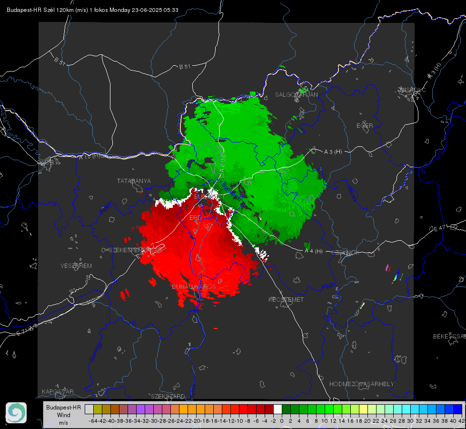This screenshot has height=429, width=466.
Task: Click the swirl weather service logo
Action: click(x=16, y=413)
